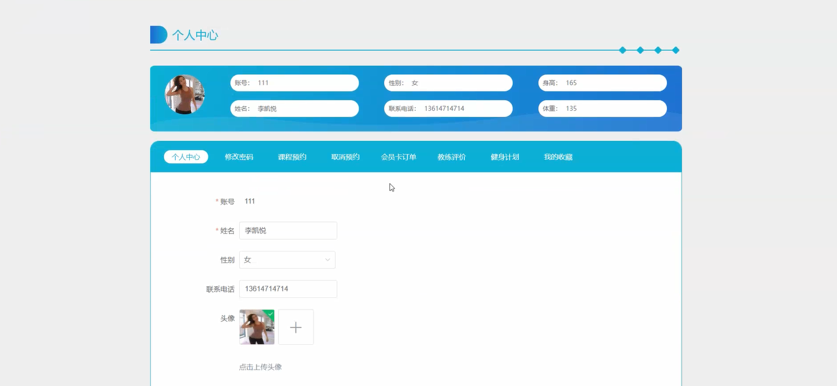Image resolution: width=837 pixels, height=386 pixels.
Task: Click the round profile avatar in banner
Action: point(185,94)
